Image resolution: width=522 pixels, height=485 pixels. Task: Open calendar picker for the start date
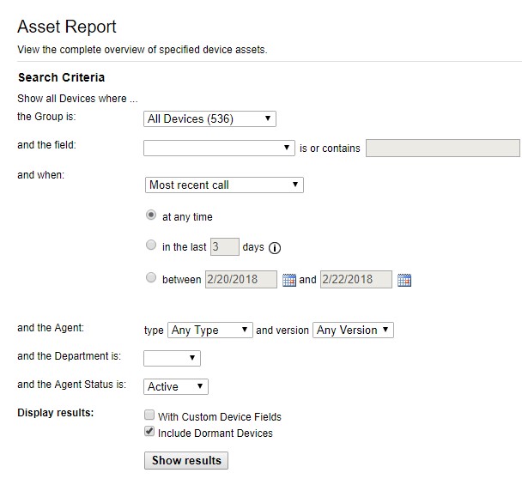coord(289,280)
